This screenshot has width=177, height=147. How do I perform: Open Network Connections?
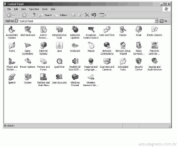pos(107,48)
